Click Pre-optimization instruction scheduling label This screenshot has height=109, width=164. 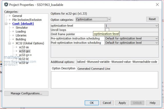[75, 39]
